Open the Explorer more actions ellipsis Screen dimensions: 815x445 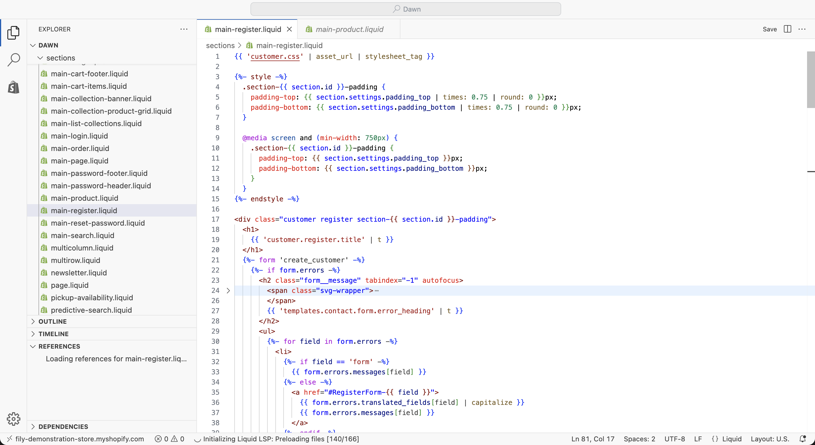click(x=184, y=29)
